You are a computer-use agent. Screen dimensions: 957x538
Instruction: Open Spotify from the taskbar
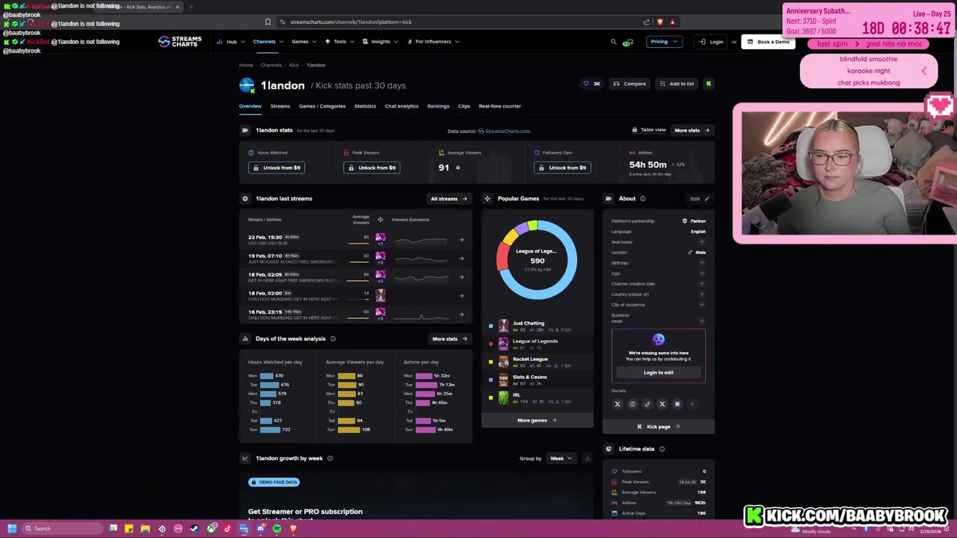277,528
